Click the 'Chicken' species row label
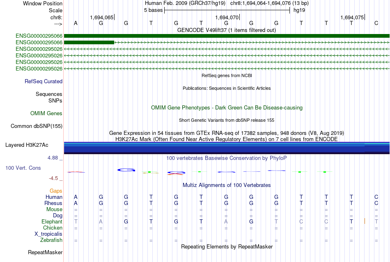The width and height of the screenshot is (390, 262). coord(53,228)
